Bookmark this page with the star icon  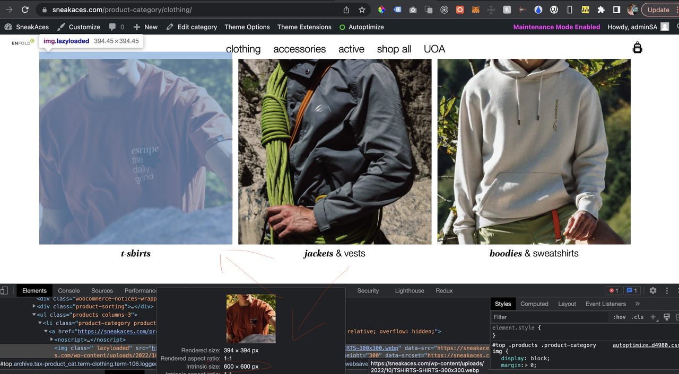tap(362, 10)
